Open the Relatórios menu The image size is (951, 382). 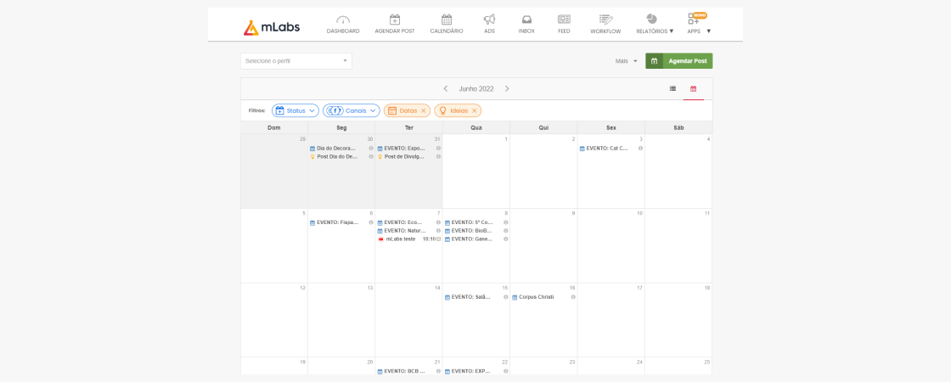(x=654, y=24)
